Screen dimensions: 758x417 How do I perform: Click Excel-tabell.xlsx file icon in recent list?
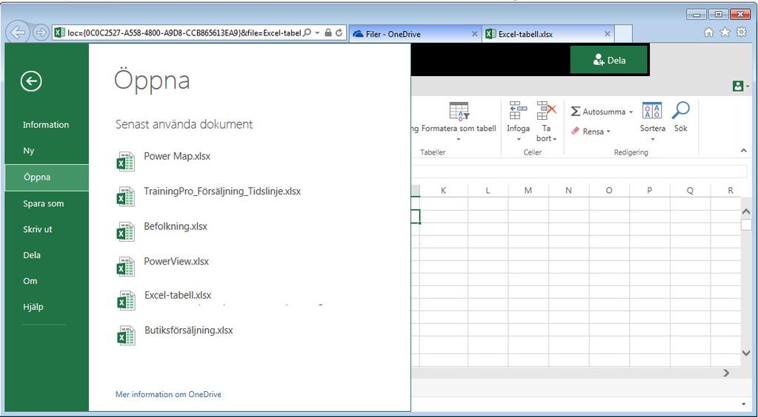pos(126,301)
